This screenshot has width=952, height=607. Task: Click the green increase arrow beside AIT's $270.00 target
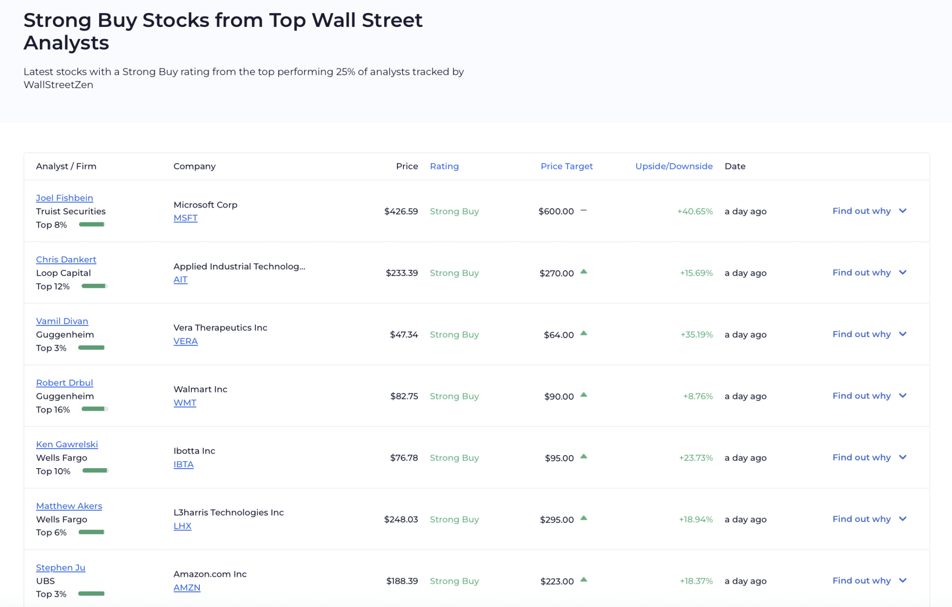584,271
